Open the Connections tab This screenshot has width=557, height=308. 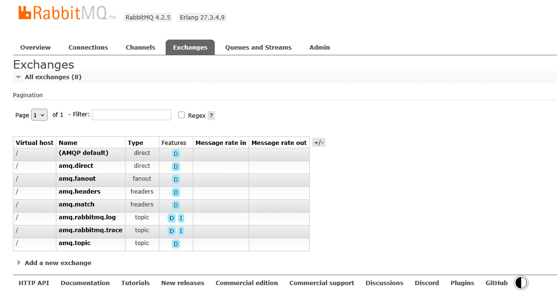88,47
